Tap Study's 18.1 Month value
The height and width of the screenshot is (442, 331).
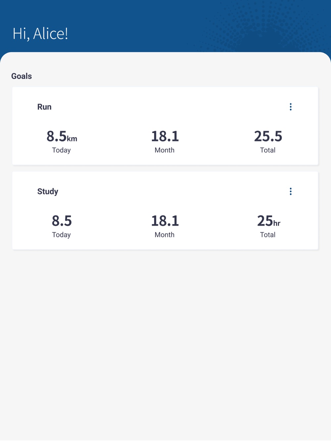tap(165, 221)
